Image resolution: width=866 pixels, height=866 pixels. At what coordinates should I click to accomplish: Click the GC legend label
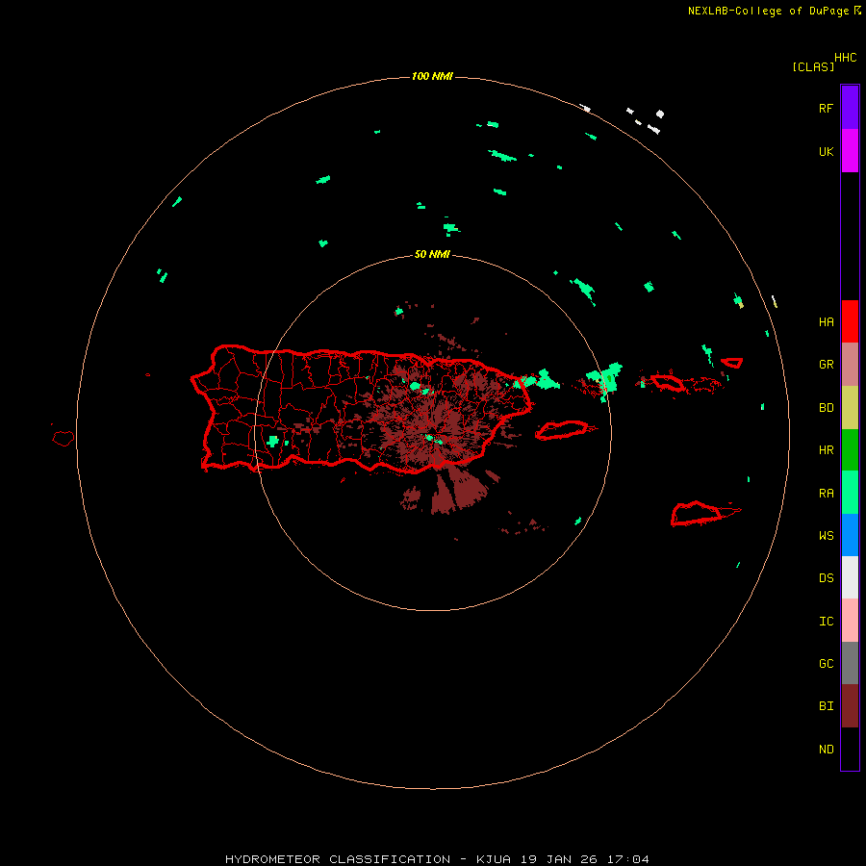tap(826, 664)
